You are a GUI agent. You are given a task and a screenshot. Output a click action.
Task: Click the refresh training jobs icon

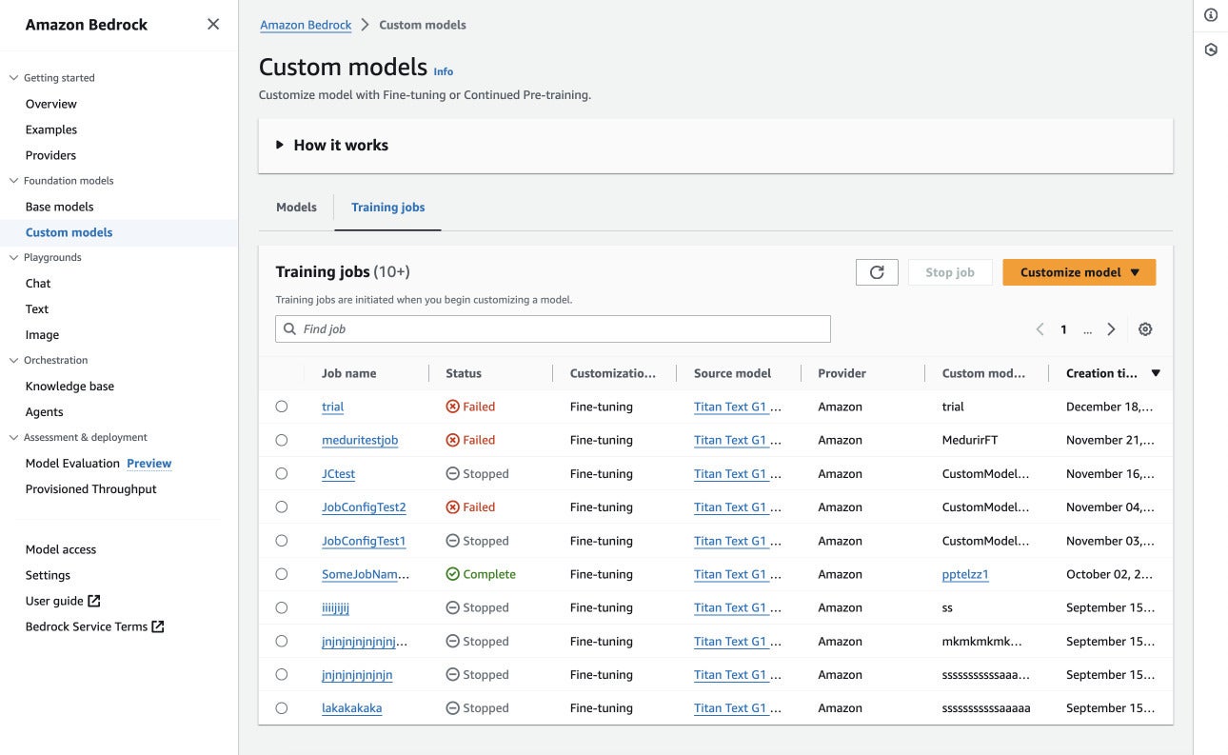click(877, 272)
